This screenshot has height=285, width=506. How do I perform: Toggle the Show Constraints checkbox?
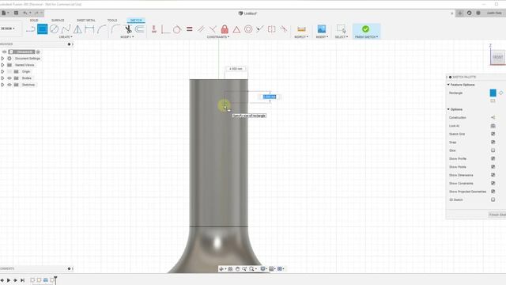[493, 183]
